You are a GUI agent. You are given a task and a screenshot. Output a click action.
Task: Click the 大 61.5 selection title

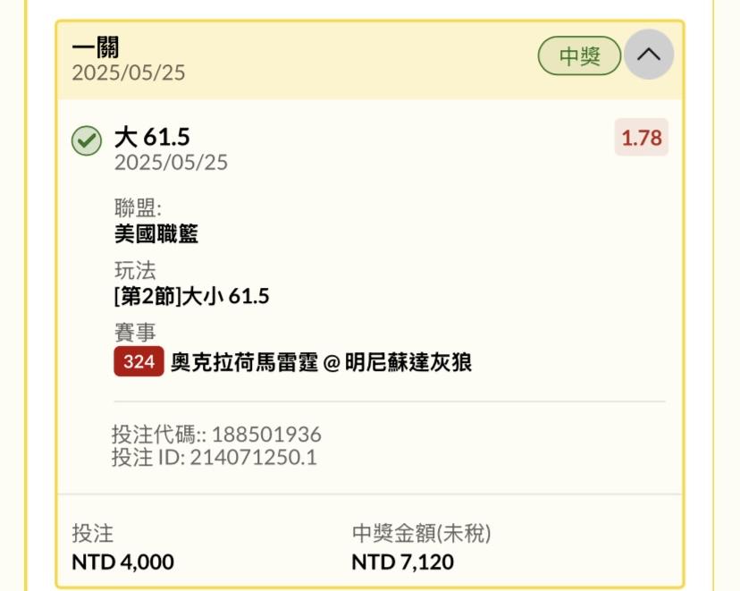click(x=152, y=137)
